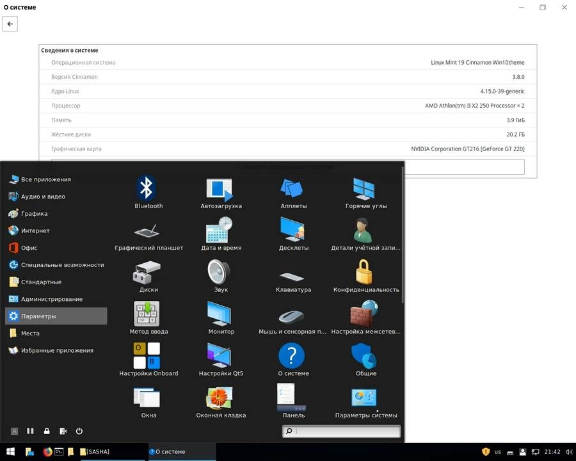Click the 4.15.0-39-generic kernel value
This screenshot has width=576, height=461.
click(502, 91)
